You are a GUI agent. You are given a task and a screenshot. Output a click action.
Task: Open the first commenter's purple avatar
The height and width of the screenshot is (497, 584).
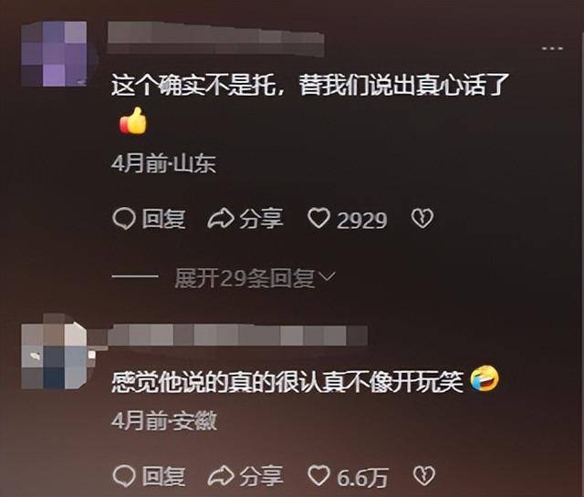click(x=54, y=54)
